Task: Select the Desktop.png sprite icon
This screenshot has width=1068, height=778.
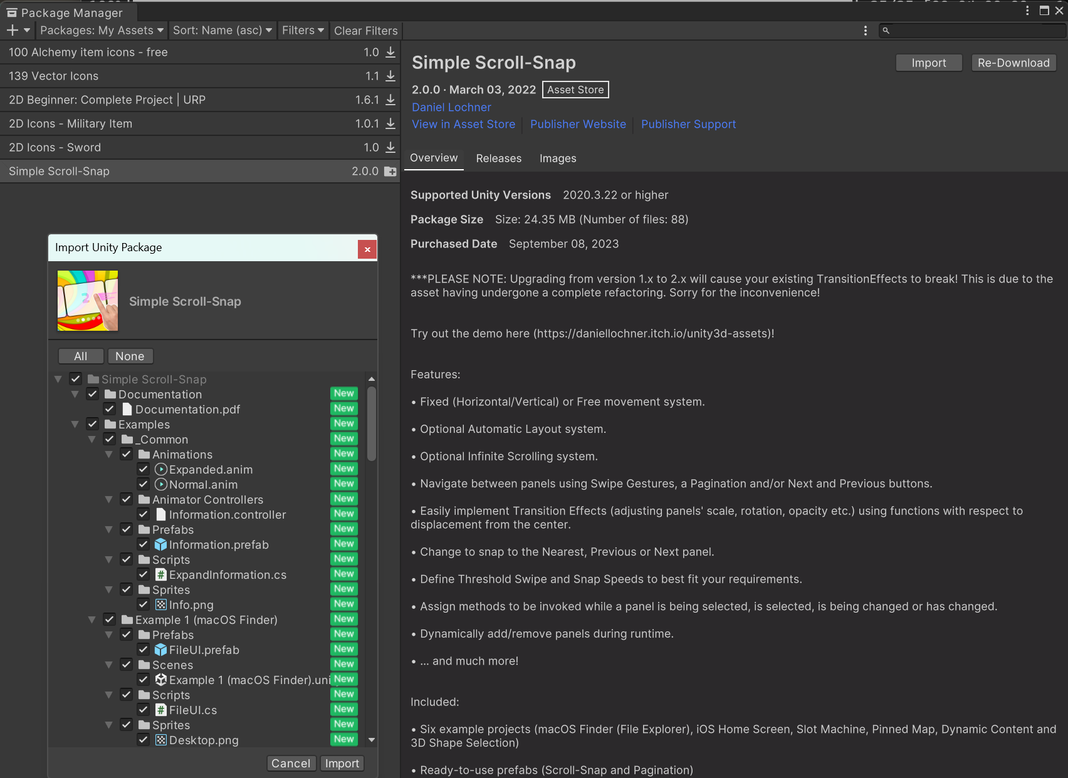Action: [x=161, y=740]
